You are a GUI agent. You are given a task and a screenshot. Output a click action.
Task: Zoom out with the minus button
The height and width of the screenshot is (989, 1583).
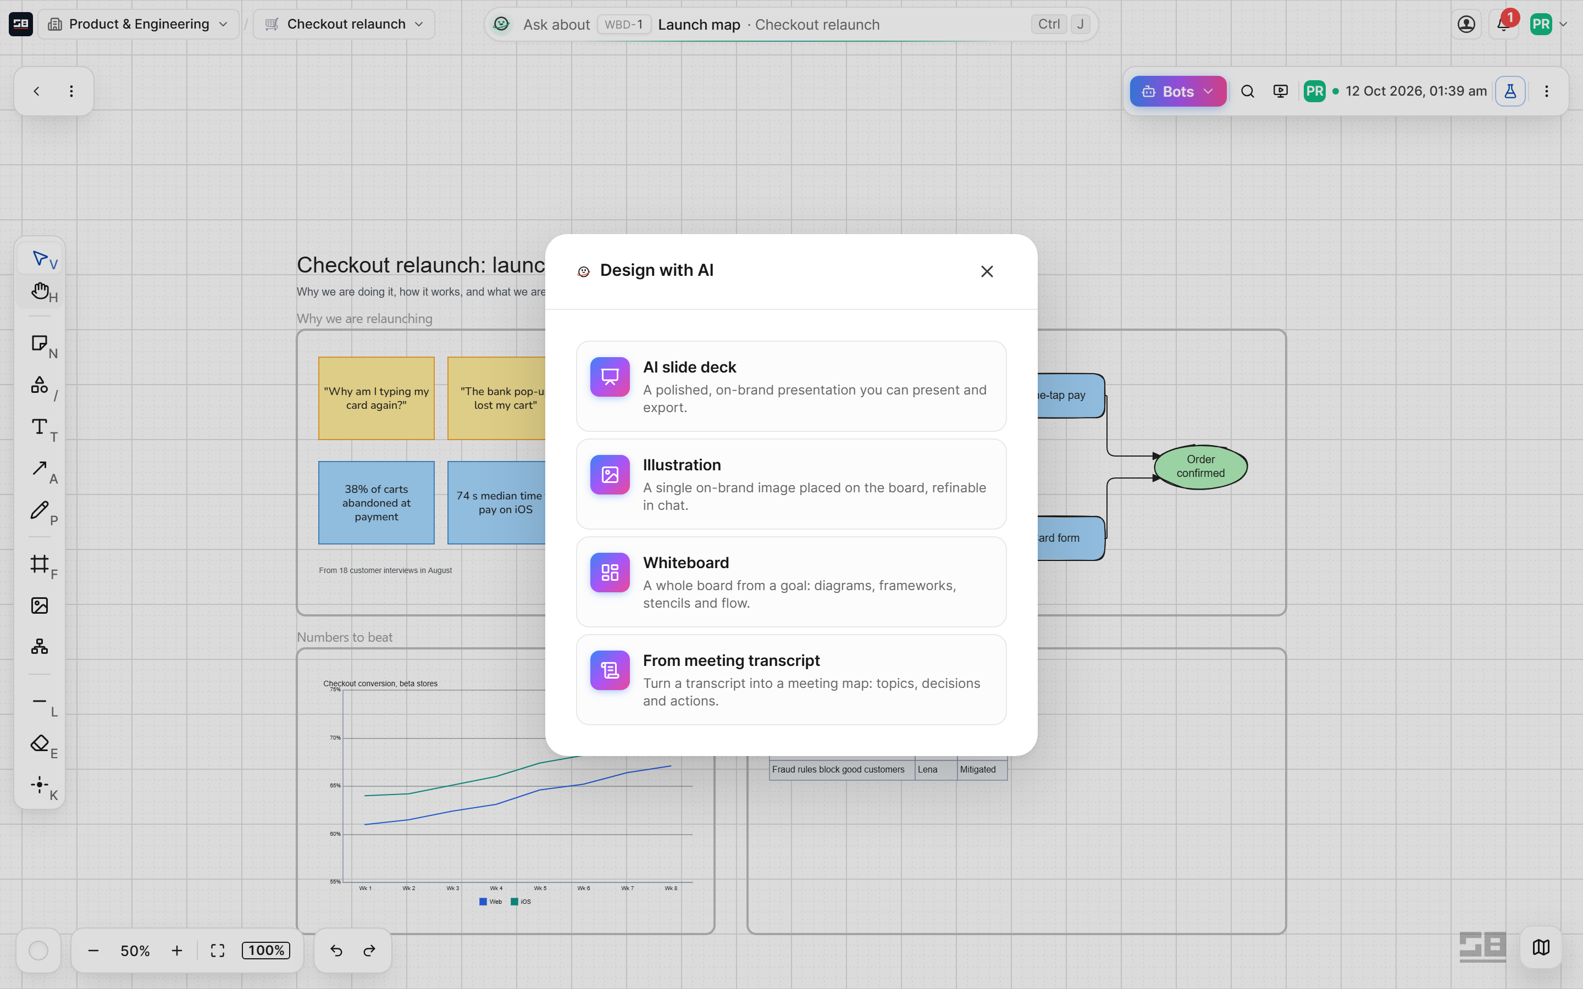93,951
